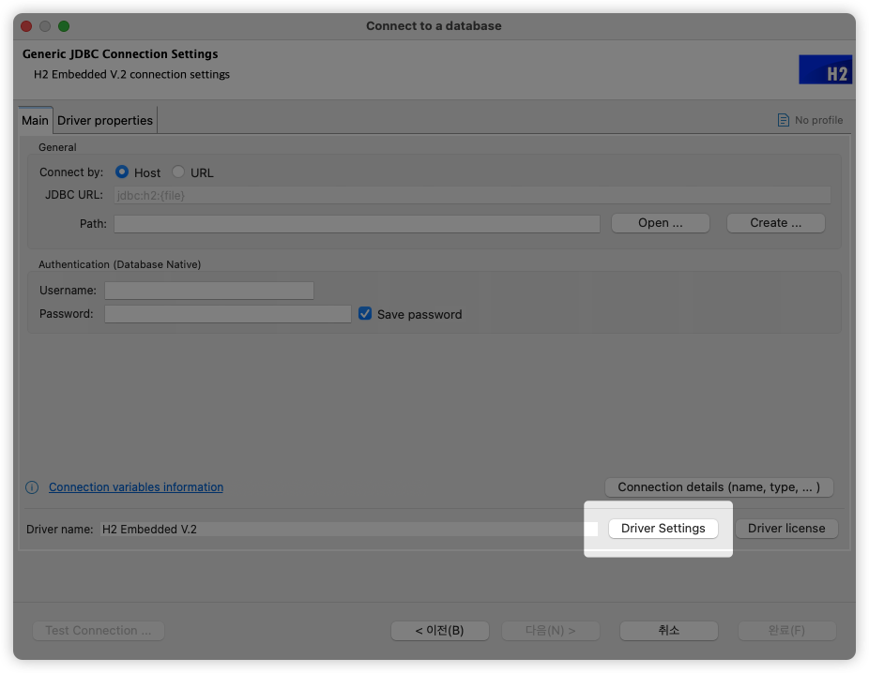Switch to the Driver properties tab
The image size is (869, 673).
(105, 120)
